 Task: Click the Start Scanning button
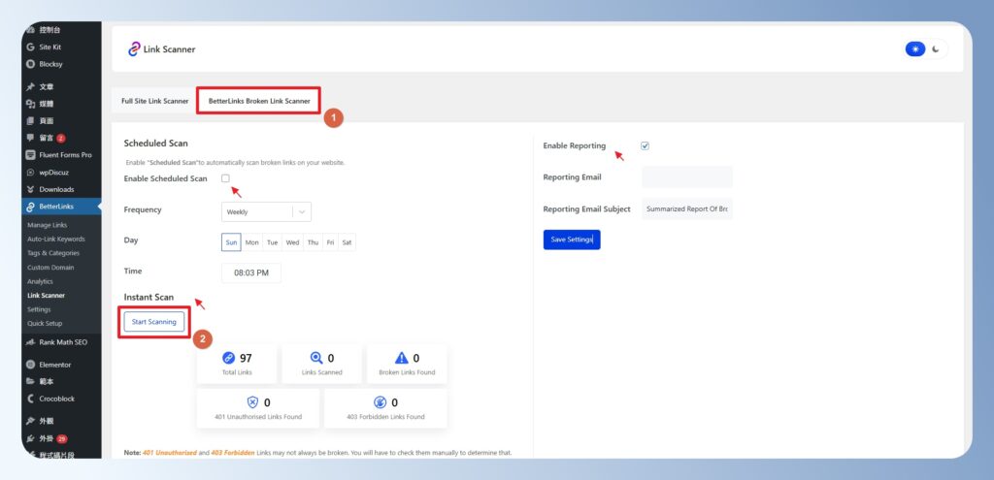tap(154, 322)
